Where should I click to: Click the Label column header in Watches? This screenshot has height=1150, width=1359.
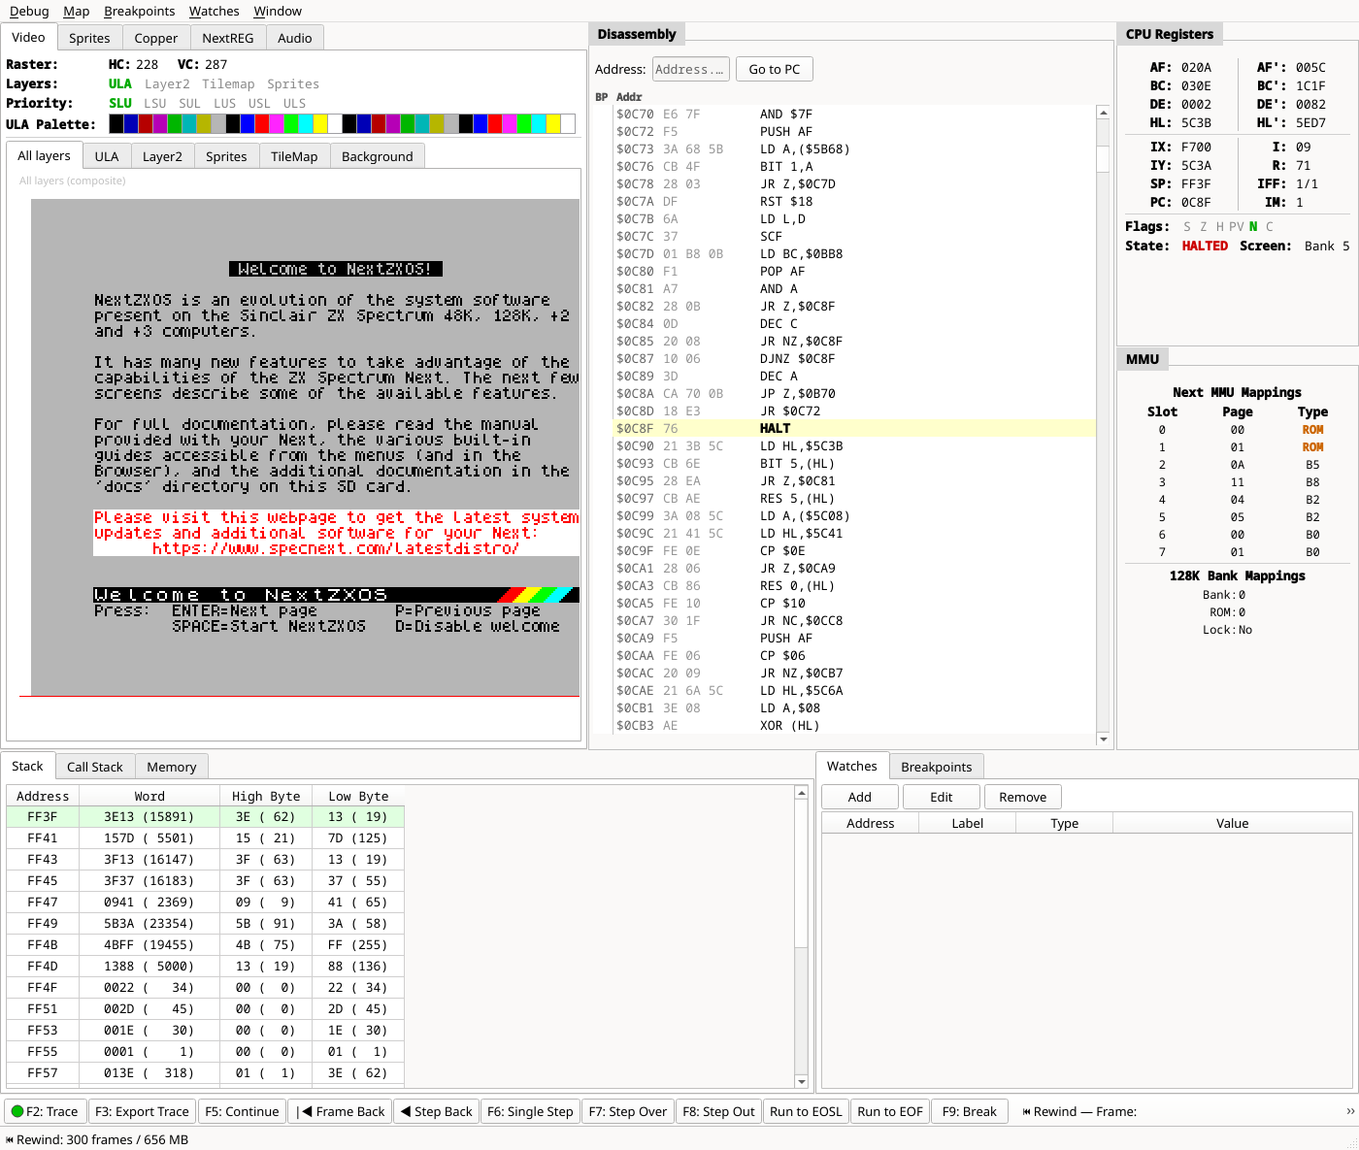pyautogui.click(x=968, y=823)
